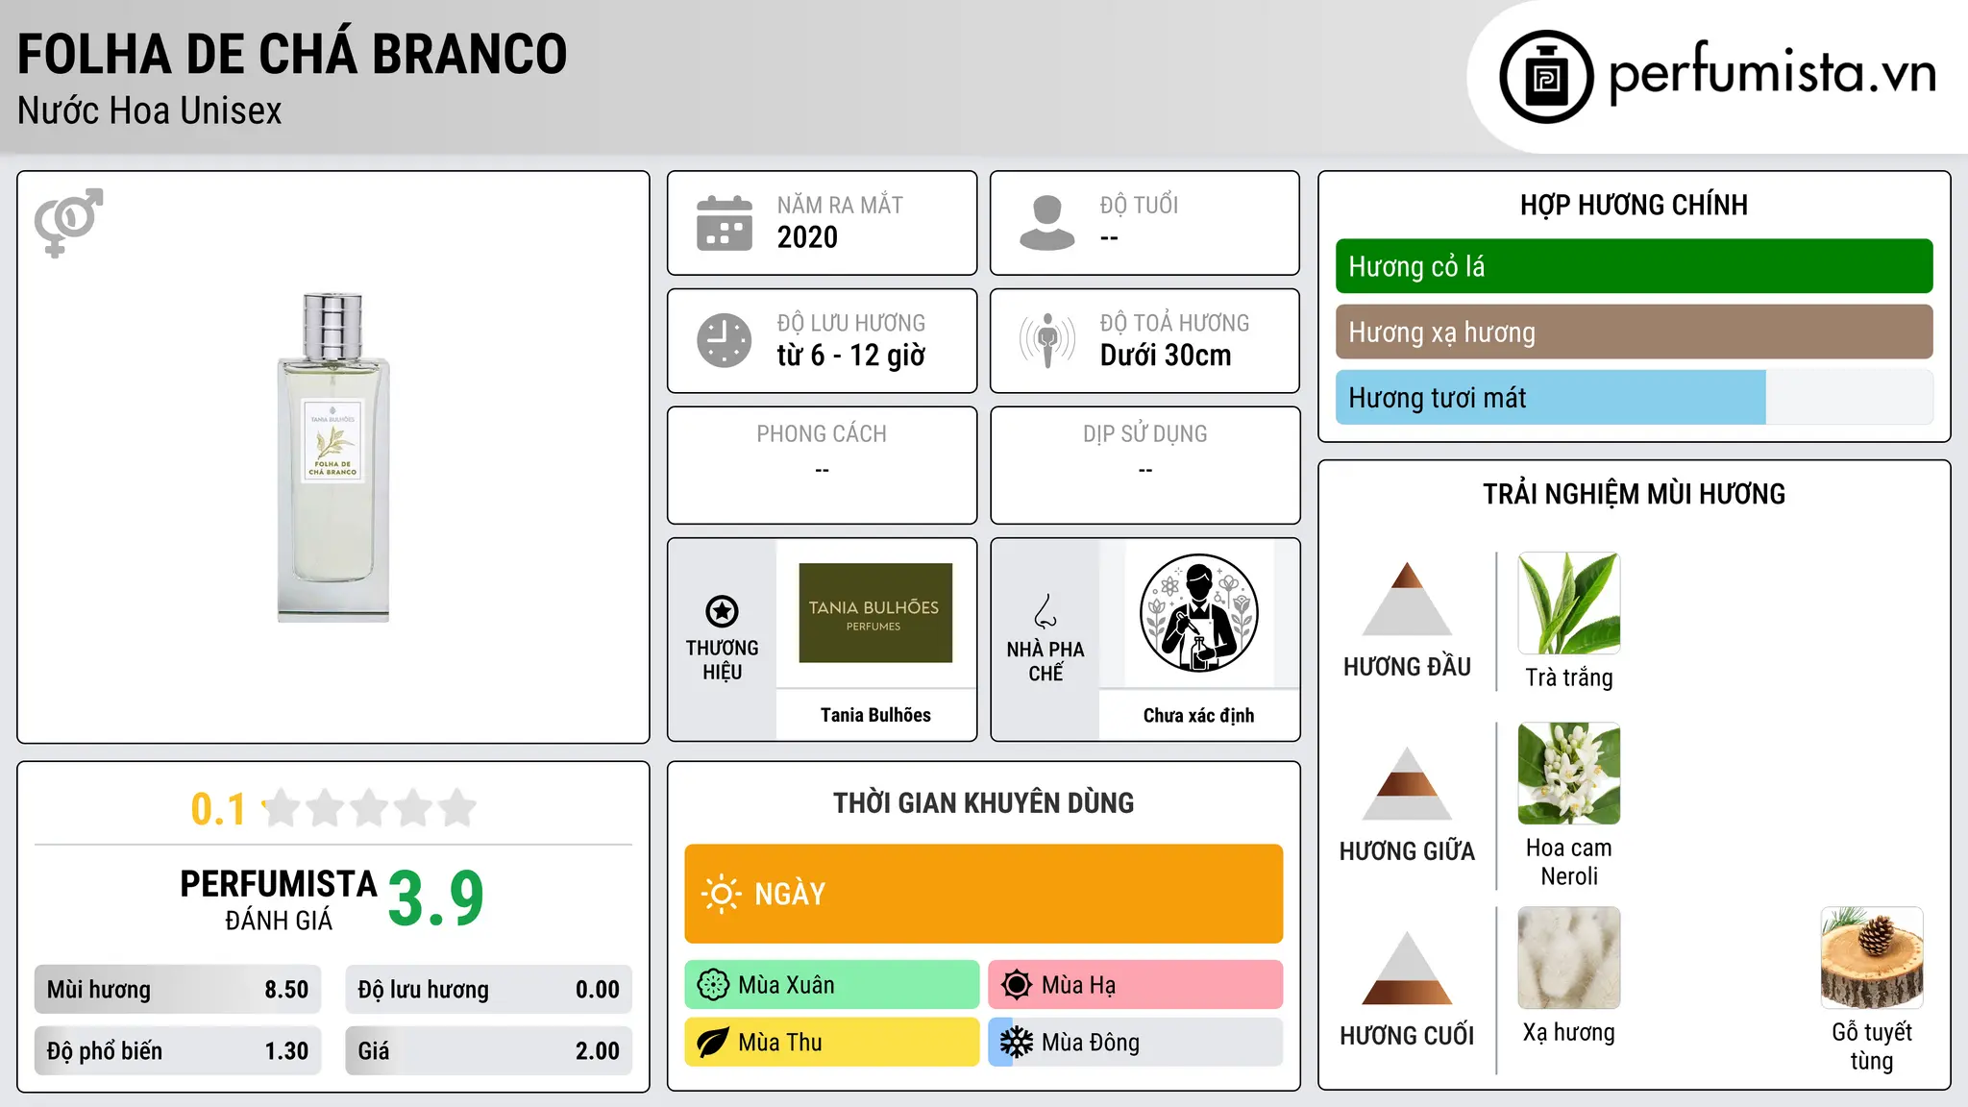
Task: Click the unisex gender symbol icon
Action: (x=68, y=223)
